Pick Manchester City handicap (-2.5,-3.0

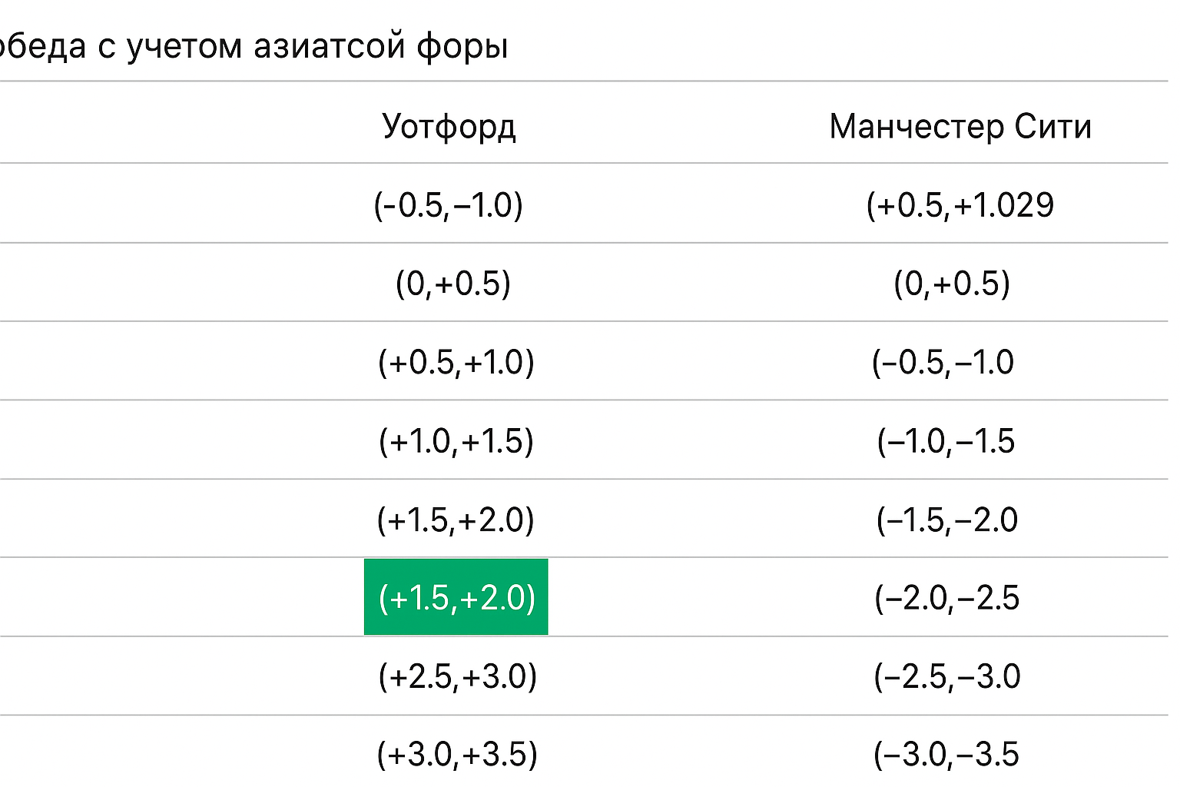point(946,676)
